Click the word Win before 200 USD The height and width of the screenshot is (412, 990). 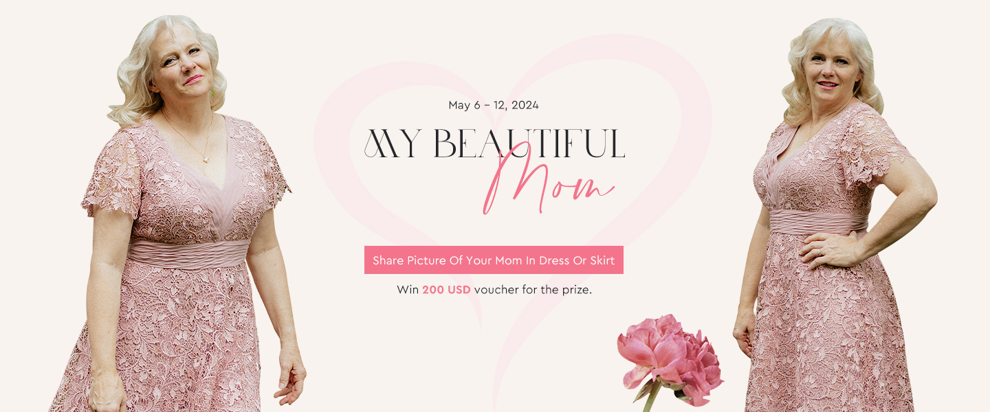408,290
